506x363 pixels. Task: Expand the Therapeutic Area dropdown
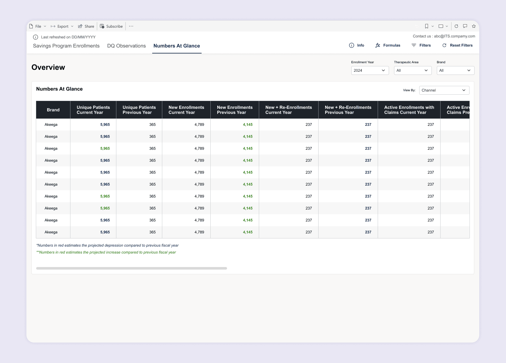point(413,70)
